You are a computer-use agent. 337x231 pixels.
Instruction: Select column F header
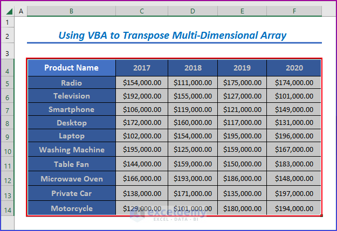pos(294,11)
